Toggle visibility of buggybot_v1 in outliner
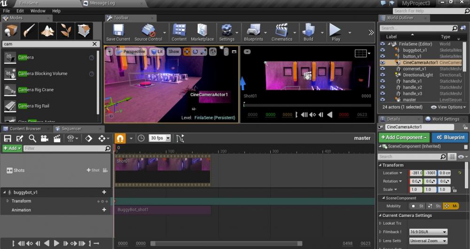Viewport: 470px width, 249px height. pos(383,50)
